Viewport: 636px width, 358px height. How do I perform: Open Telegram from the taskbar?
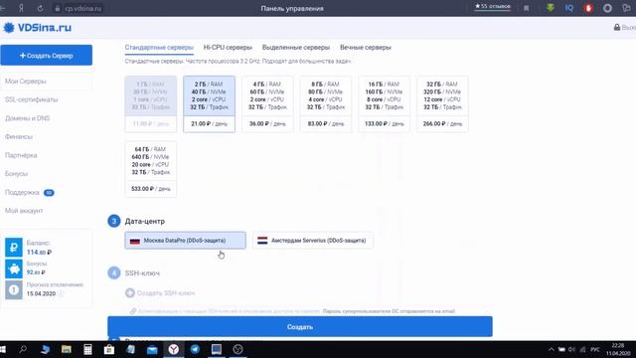[x=195, y=349]
